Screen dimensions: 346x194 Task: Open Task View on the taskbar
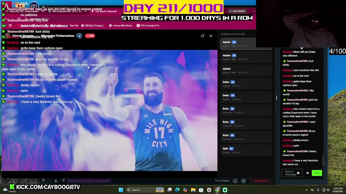pos(169,190)
